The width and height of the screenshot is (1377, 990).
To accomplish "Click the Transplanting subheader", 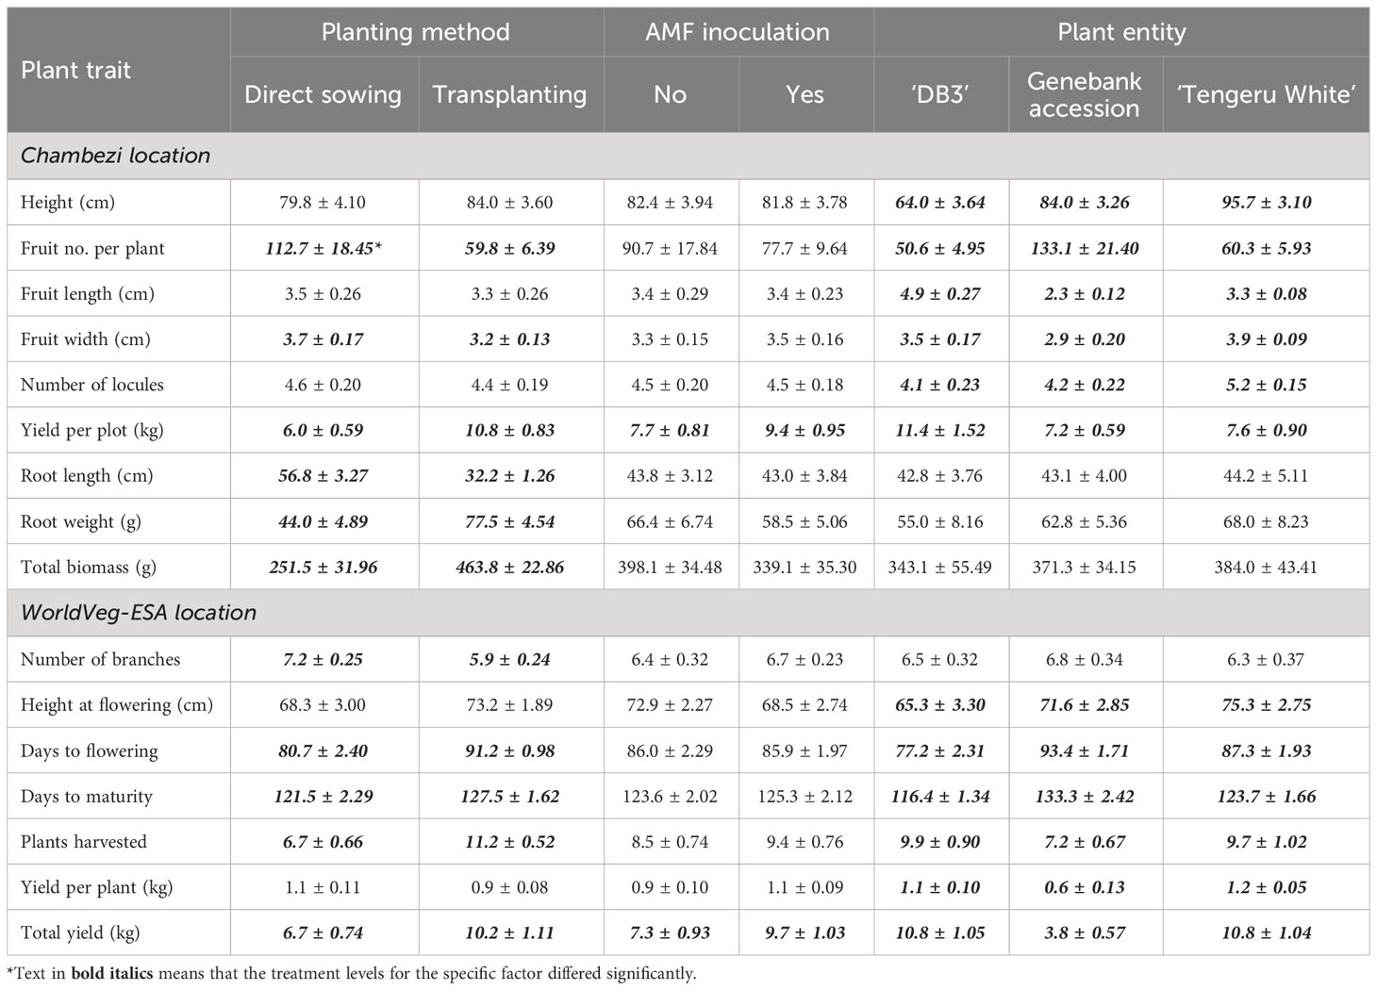I will pyautogui.click(x=510, y=94).
